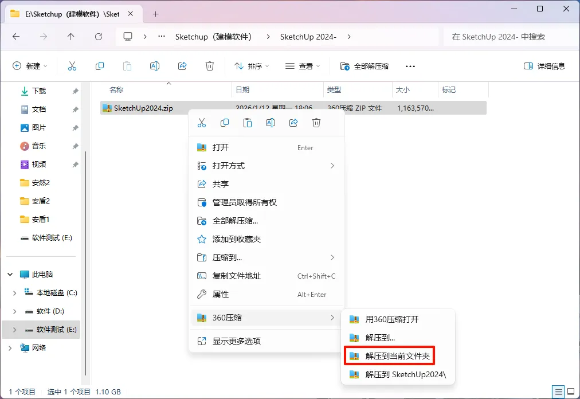Click Rename icon in context menu
This screenshot has width=580, height=399.
tap(271, 123)
